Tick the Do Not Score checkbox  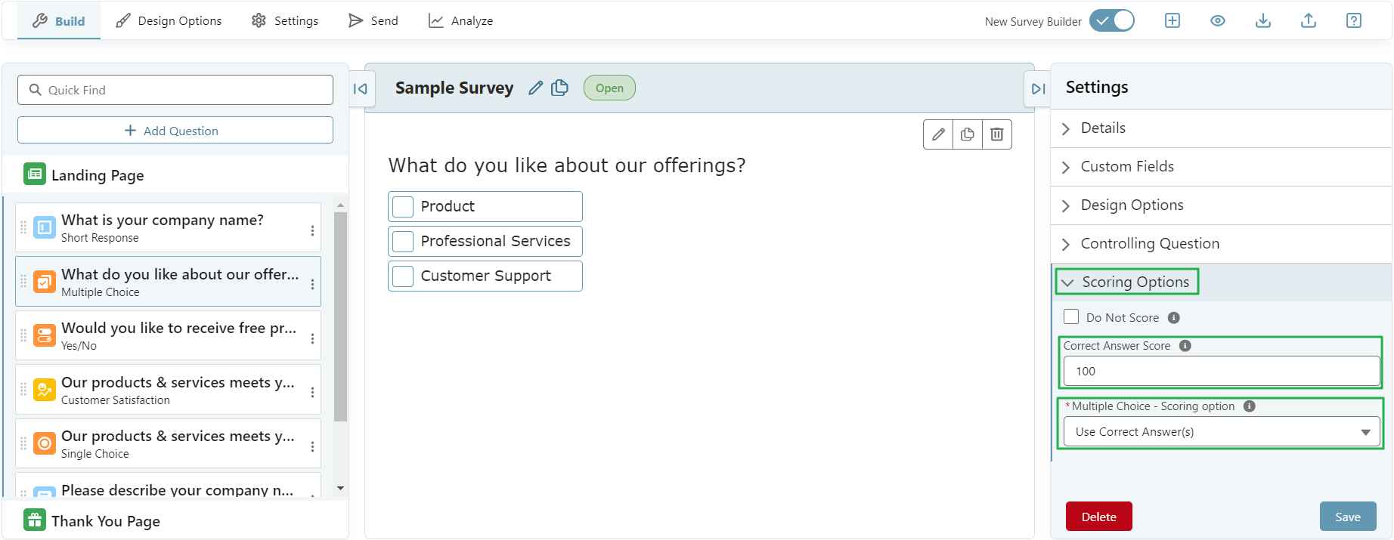click(1071, 316)
